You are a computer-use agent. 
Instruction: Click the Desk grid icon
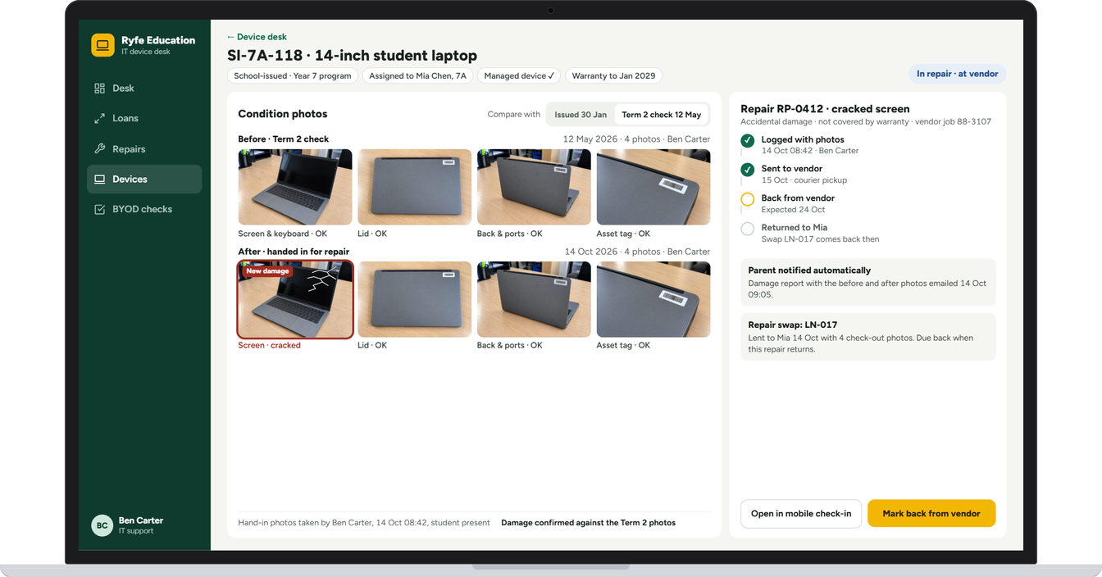click(x=99, y=88)
